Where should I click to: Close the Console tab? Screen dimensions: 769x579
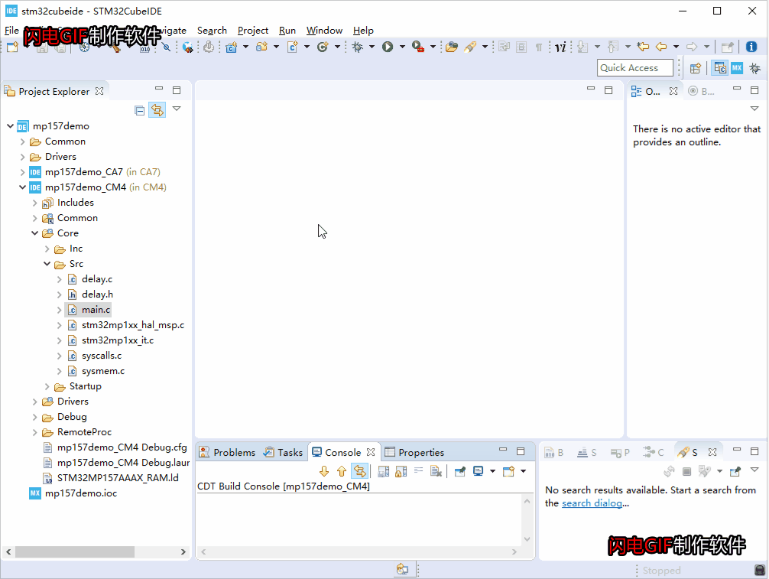371,452
